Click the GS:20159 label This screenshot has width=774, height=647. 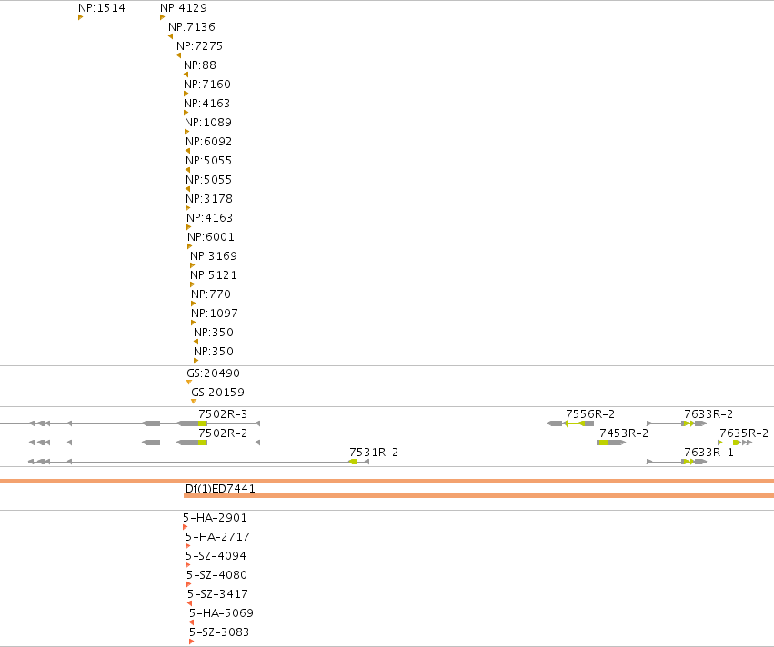pyautogui.click(x=217, y=393)
